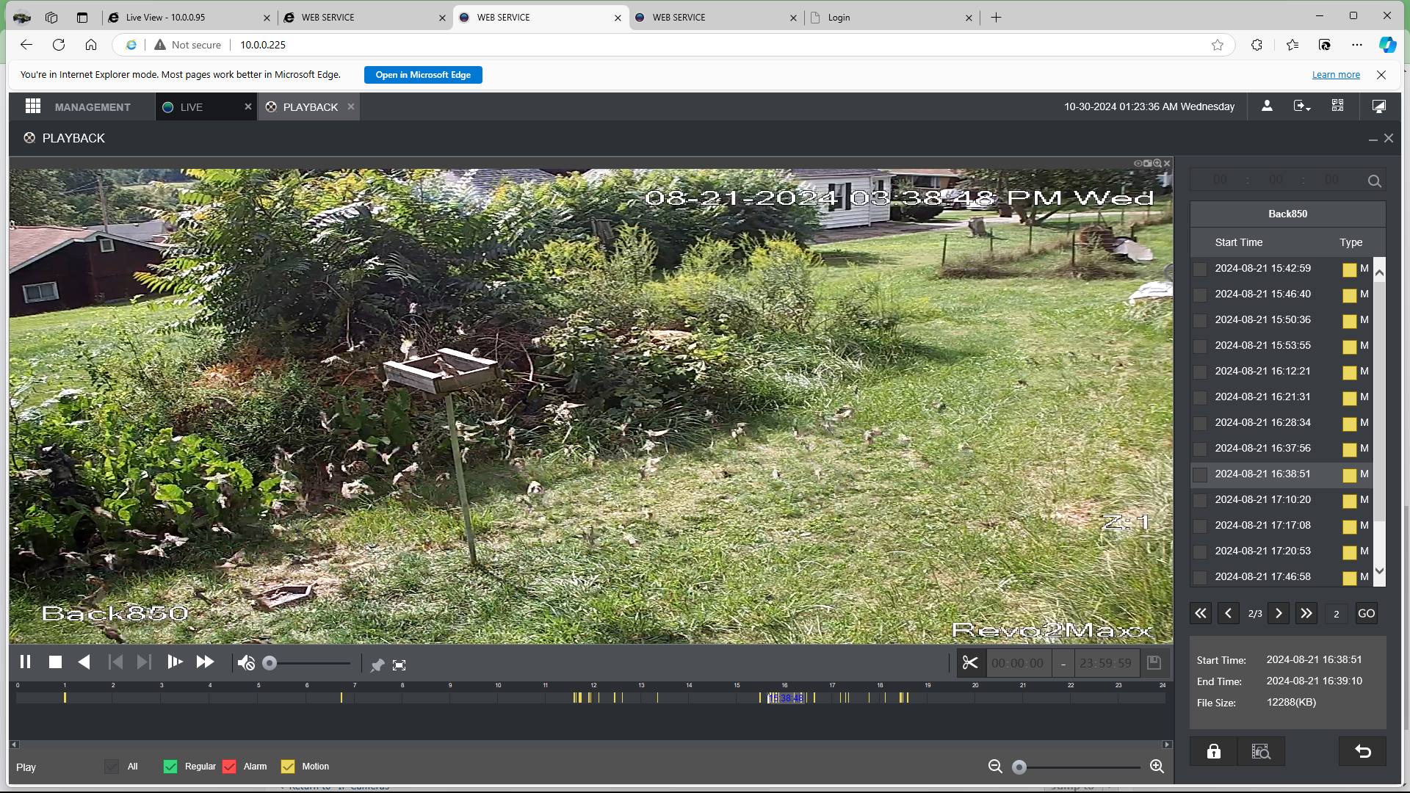This screenshot has height=793, width=1410.
Task: Click the save clip icon
Action: click(x=1154, y=663)
